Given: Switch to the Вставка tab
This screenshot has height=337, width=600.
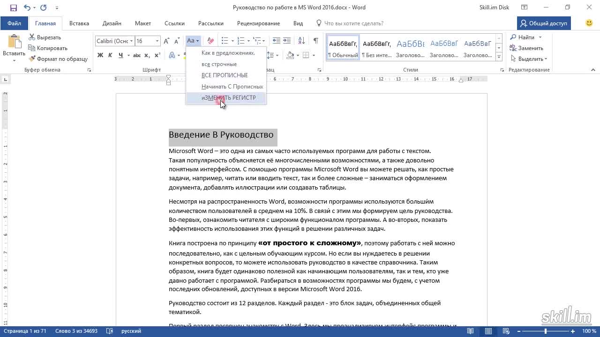Looking at the screenshot, I should click(x=79, y=23).
